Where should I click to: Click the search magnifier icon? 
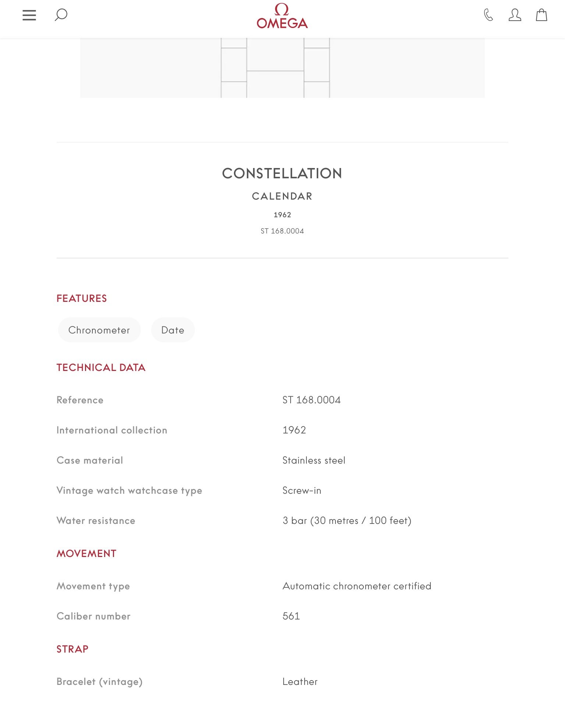click(x=61, y=15)
